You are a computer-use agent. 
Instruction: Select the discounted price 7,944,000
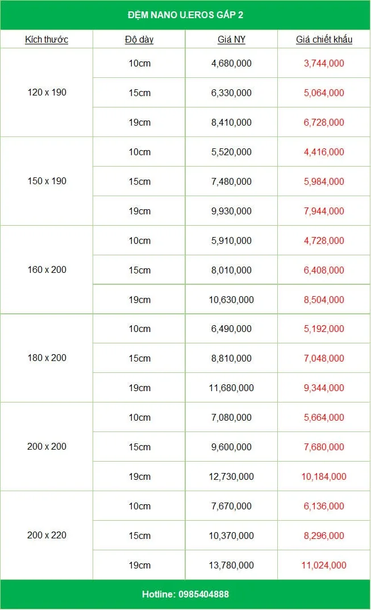click(x=324, y=211)
